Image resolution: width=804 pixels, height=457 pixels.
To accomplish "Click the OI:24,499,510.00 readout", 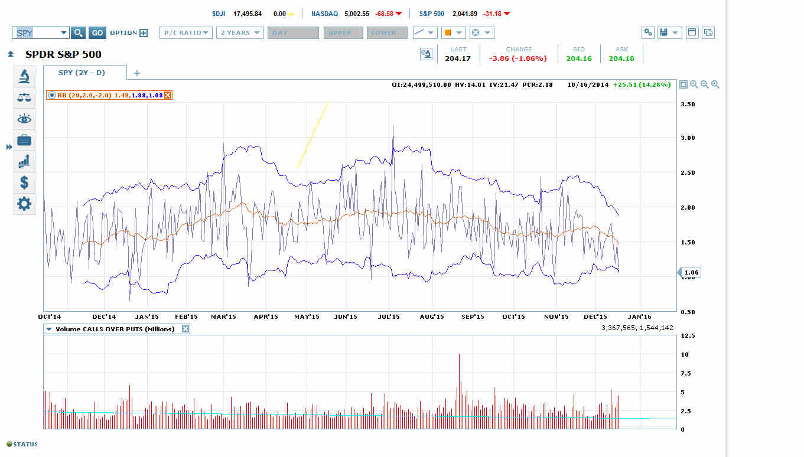I will point(422,84).
